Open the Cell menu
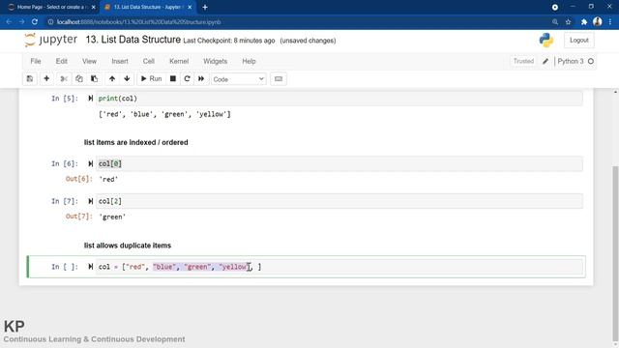This screenshot has height=348, width=619. pyautogui.click(x=148, y=61)
